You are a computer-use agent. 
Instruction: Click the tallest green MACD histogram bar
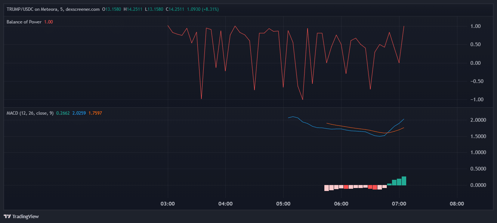click(404, 181)
